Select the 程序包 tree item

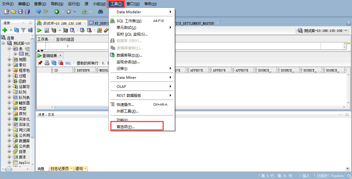pyautogui.click(x=24, y=70)
